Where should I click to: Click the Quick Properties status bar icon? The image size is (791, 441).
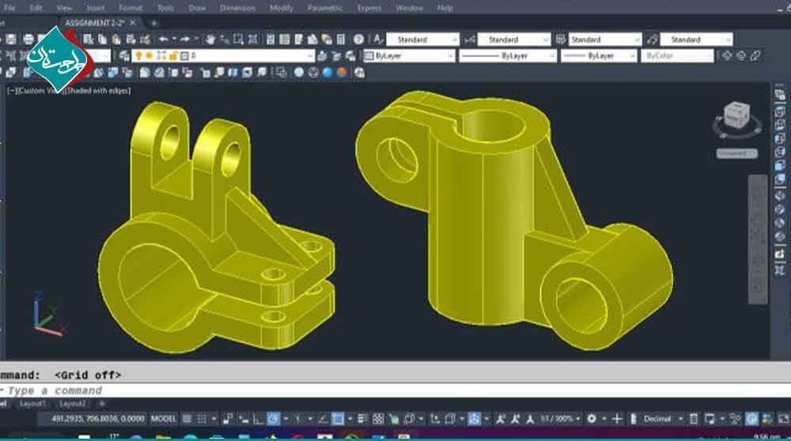(694, 419)
